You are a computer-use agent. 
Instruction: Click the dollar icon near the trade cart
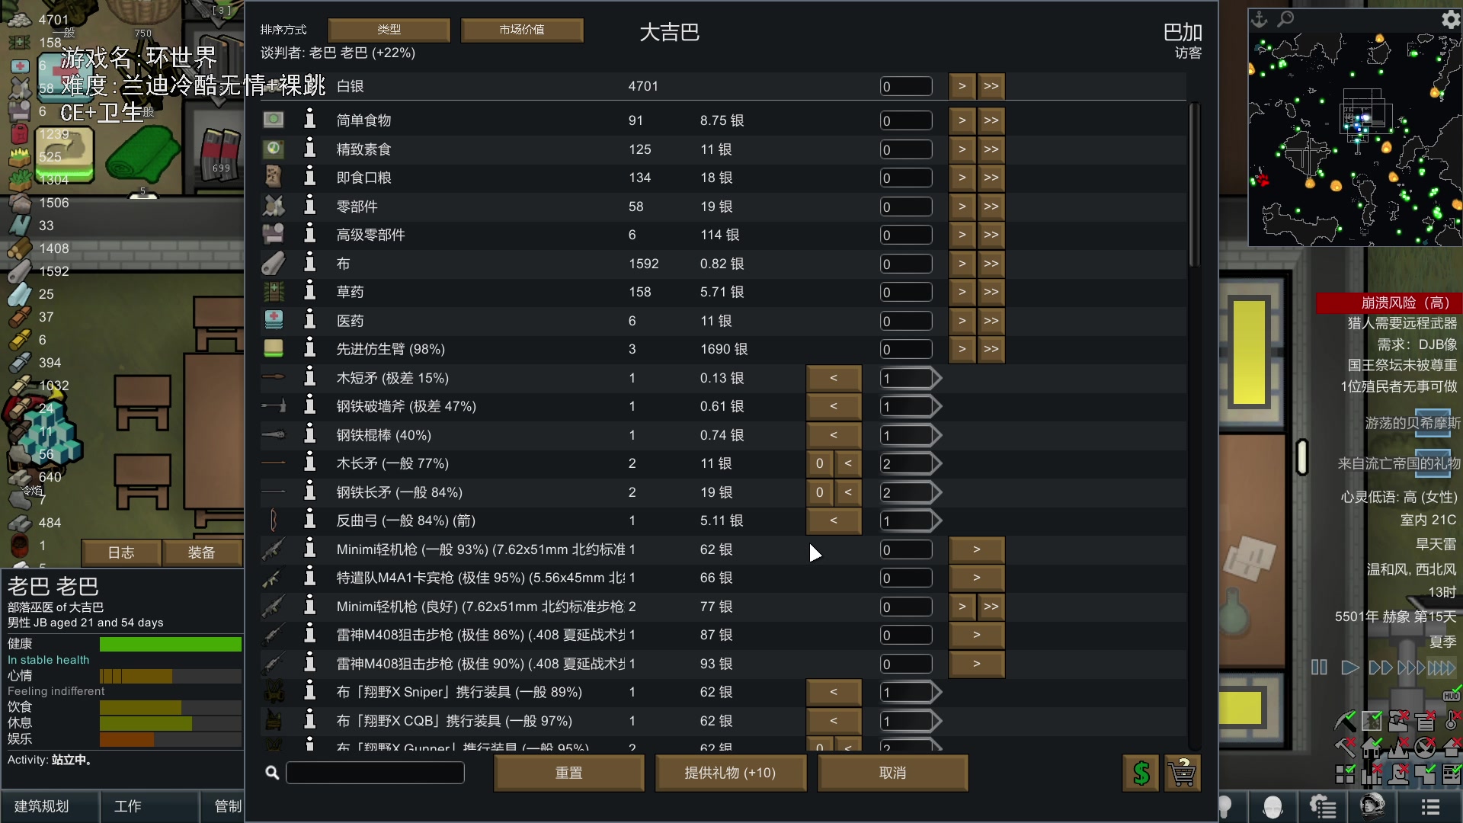[x=1141, y=773]
